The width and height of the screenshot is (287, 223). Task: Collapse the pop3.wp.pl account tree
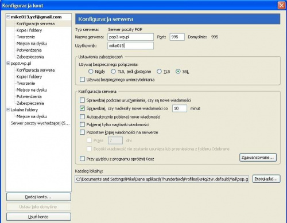pyautogui.click(x=8, y=63)
